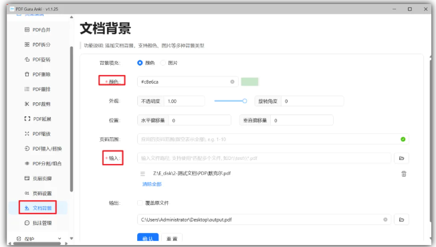The image size is (436, 247).
Task: Select 页眉页脚 header footer item
Action: point(38,179)
